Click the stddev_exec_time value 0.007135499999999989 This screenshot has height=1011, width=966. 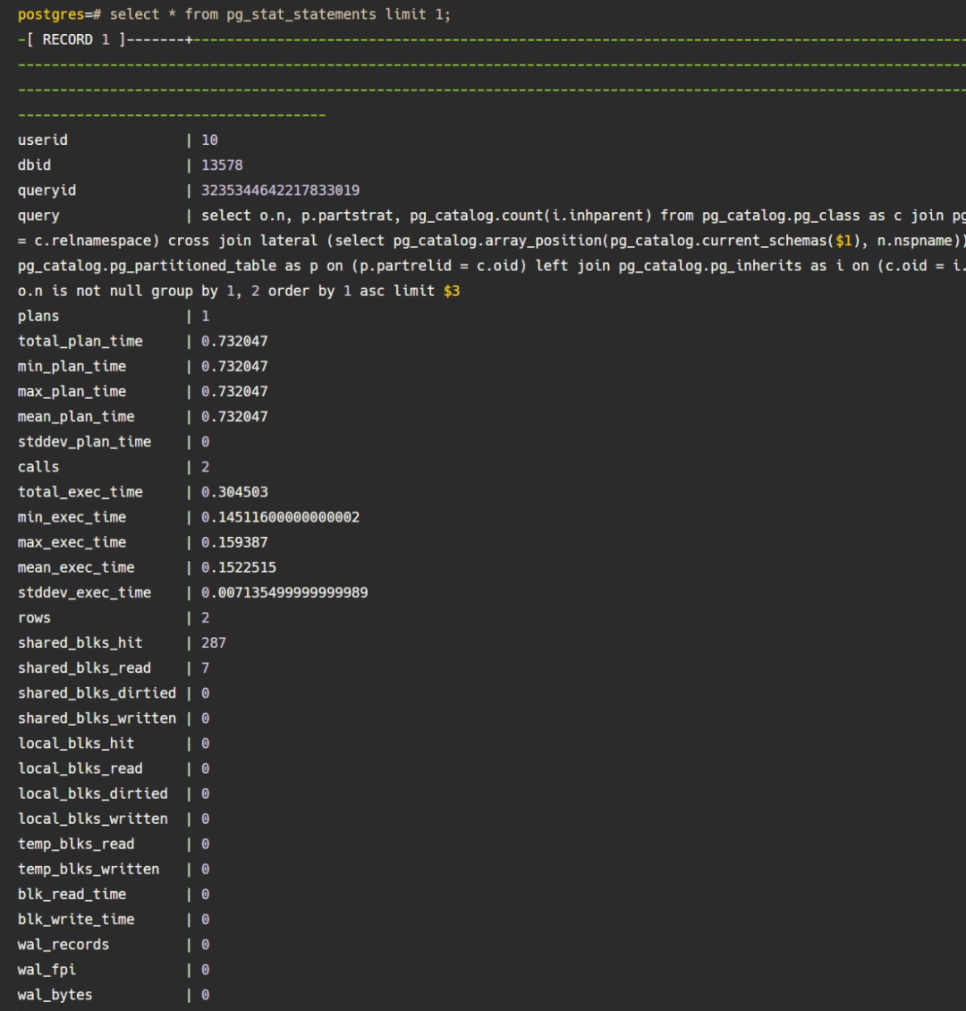click(x=284, y=592)
